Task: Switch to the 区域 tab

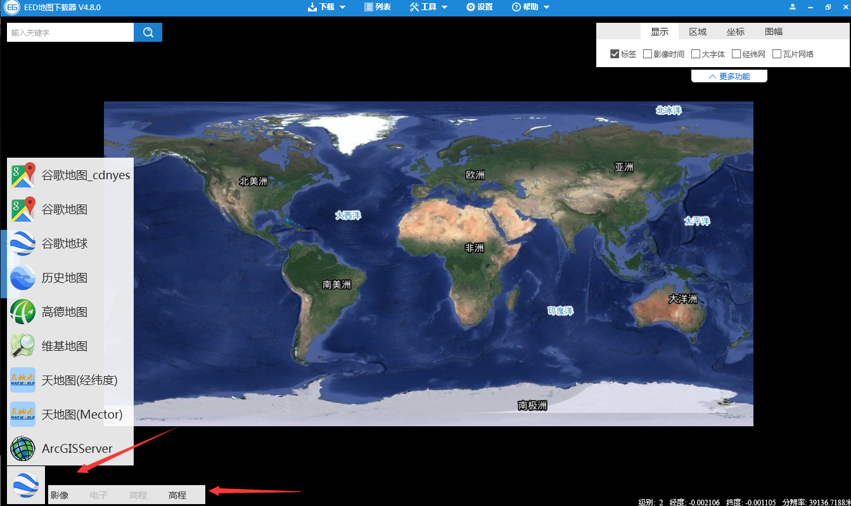Action: [x=698, y=32]
